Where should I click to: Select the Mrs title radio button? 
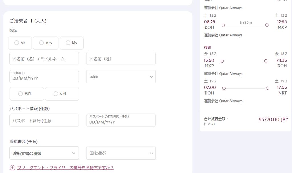click(x=41, y=43)
